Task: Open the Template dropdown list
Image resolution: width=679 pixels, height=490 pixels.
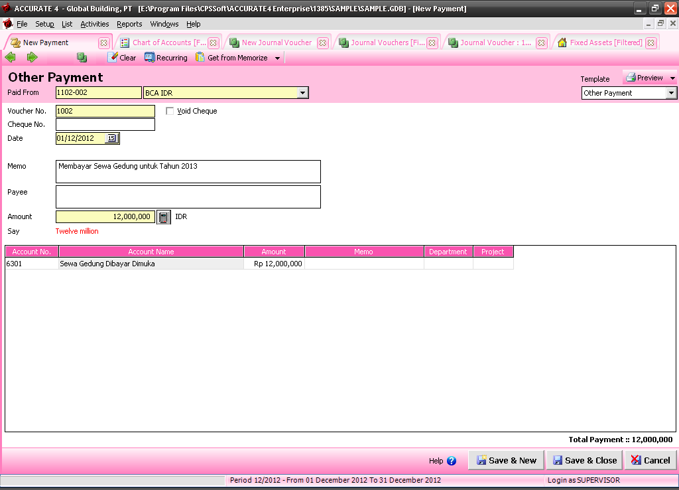Action: (671, 93)
